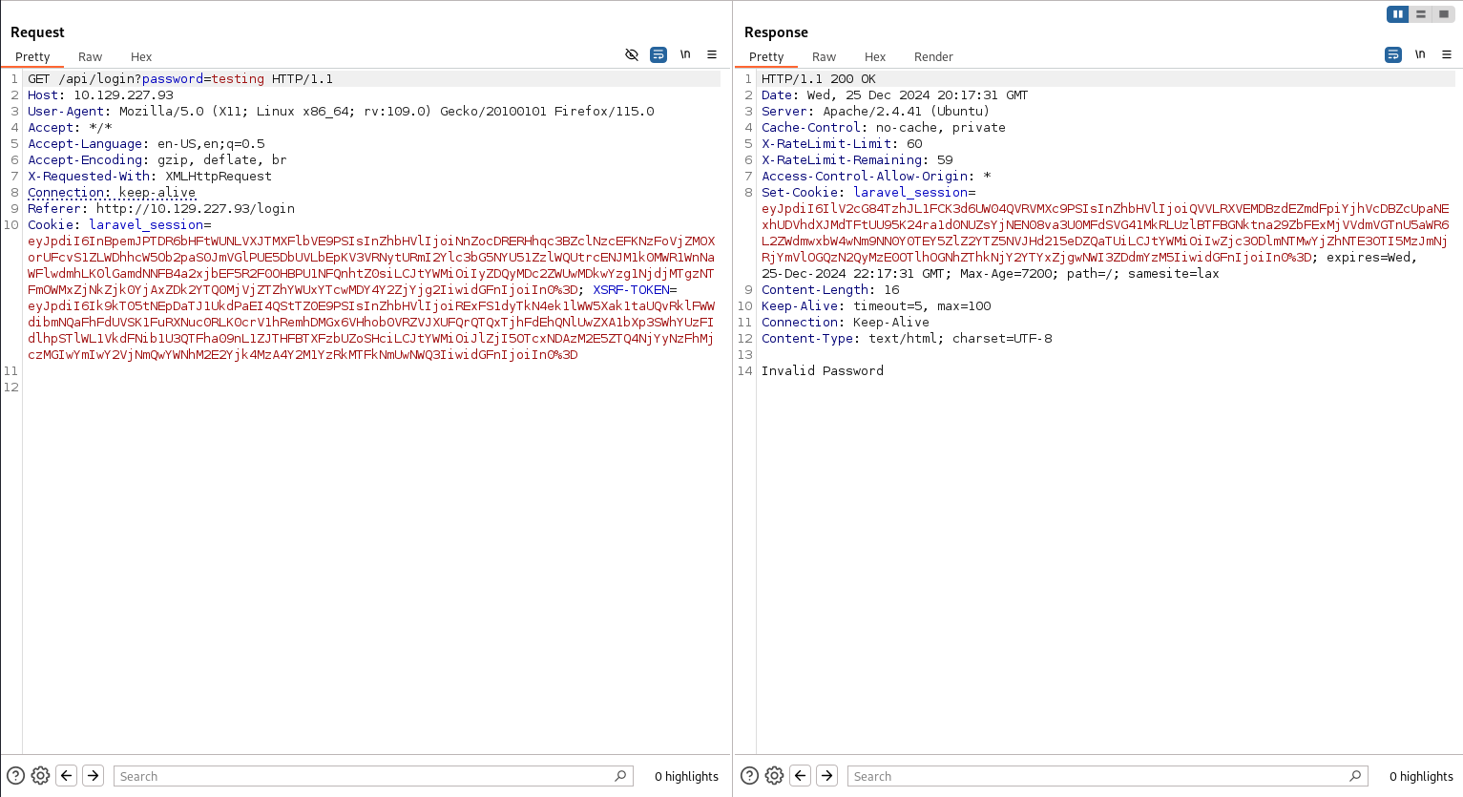The height and width of the screenshot is (797, 1463).
Task: Select the Response Pretty tab
Action: [766, 57]
